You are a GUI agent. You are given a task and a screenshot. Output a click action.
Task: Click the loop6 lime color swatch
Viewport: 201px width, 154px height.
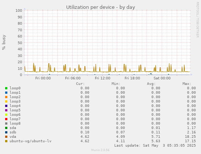(6, 115)
